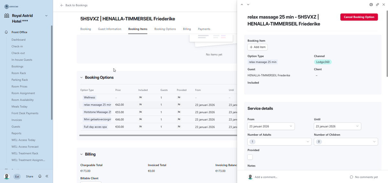
Task: Open the Until date dropdown
Action: tap(338, 126)
